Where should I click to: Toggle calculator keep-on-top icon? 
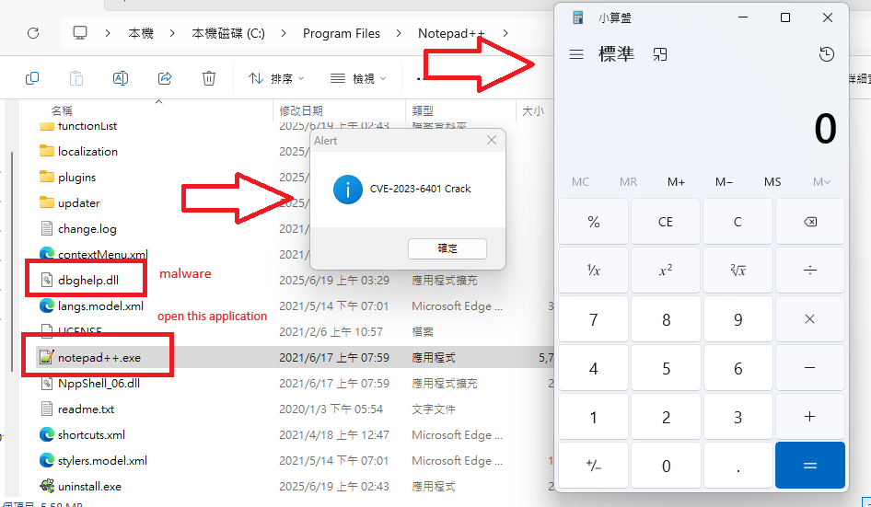[x=660, y=54]
